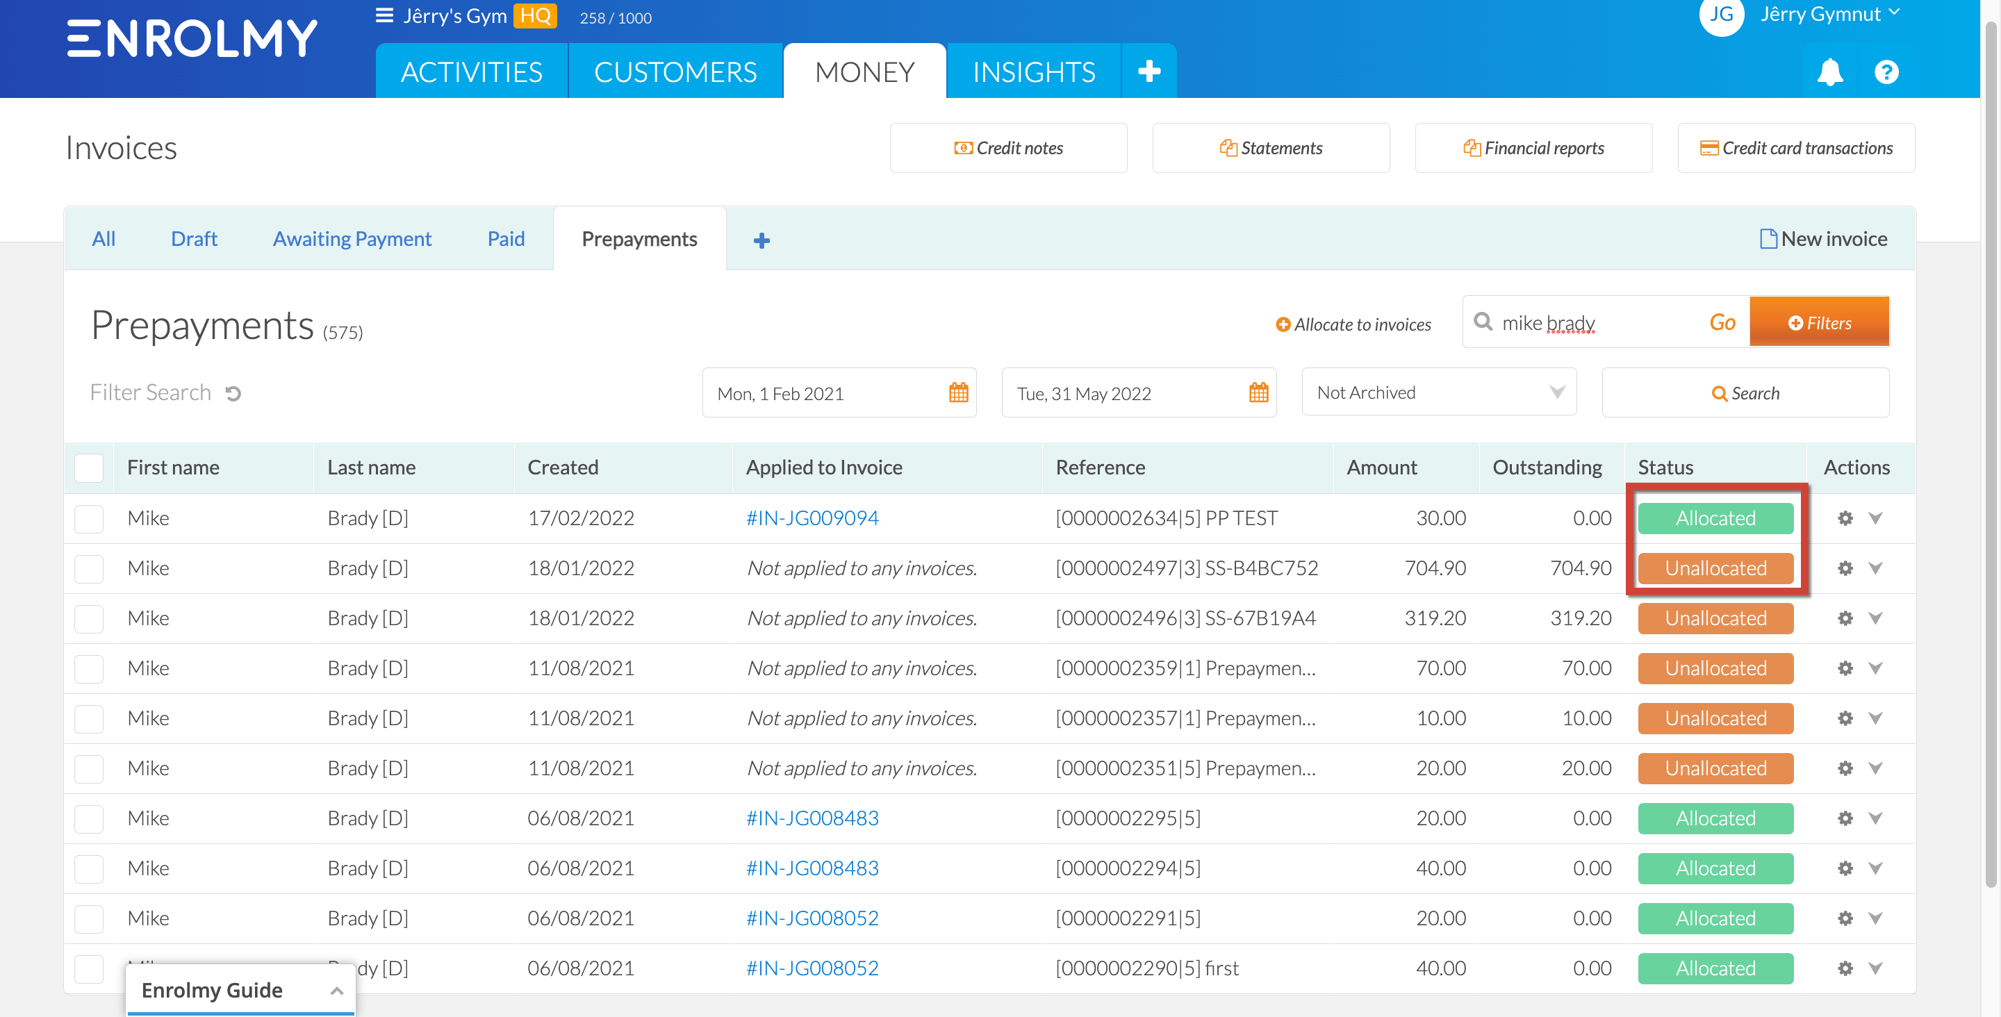Click the HQ badge
This screenshot has width=2001, height=1017.
(534, 15)
